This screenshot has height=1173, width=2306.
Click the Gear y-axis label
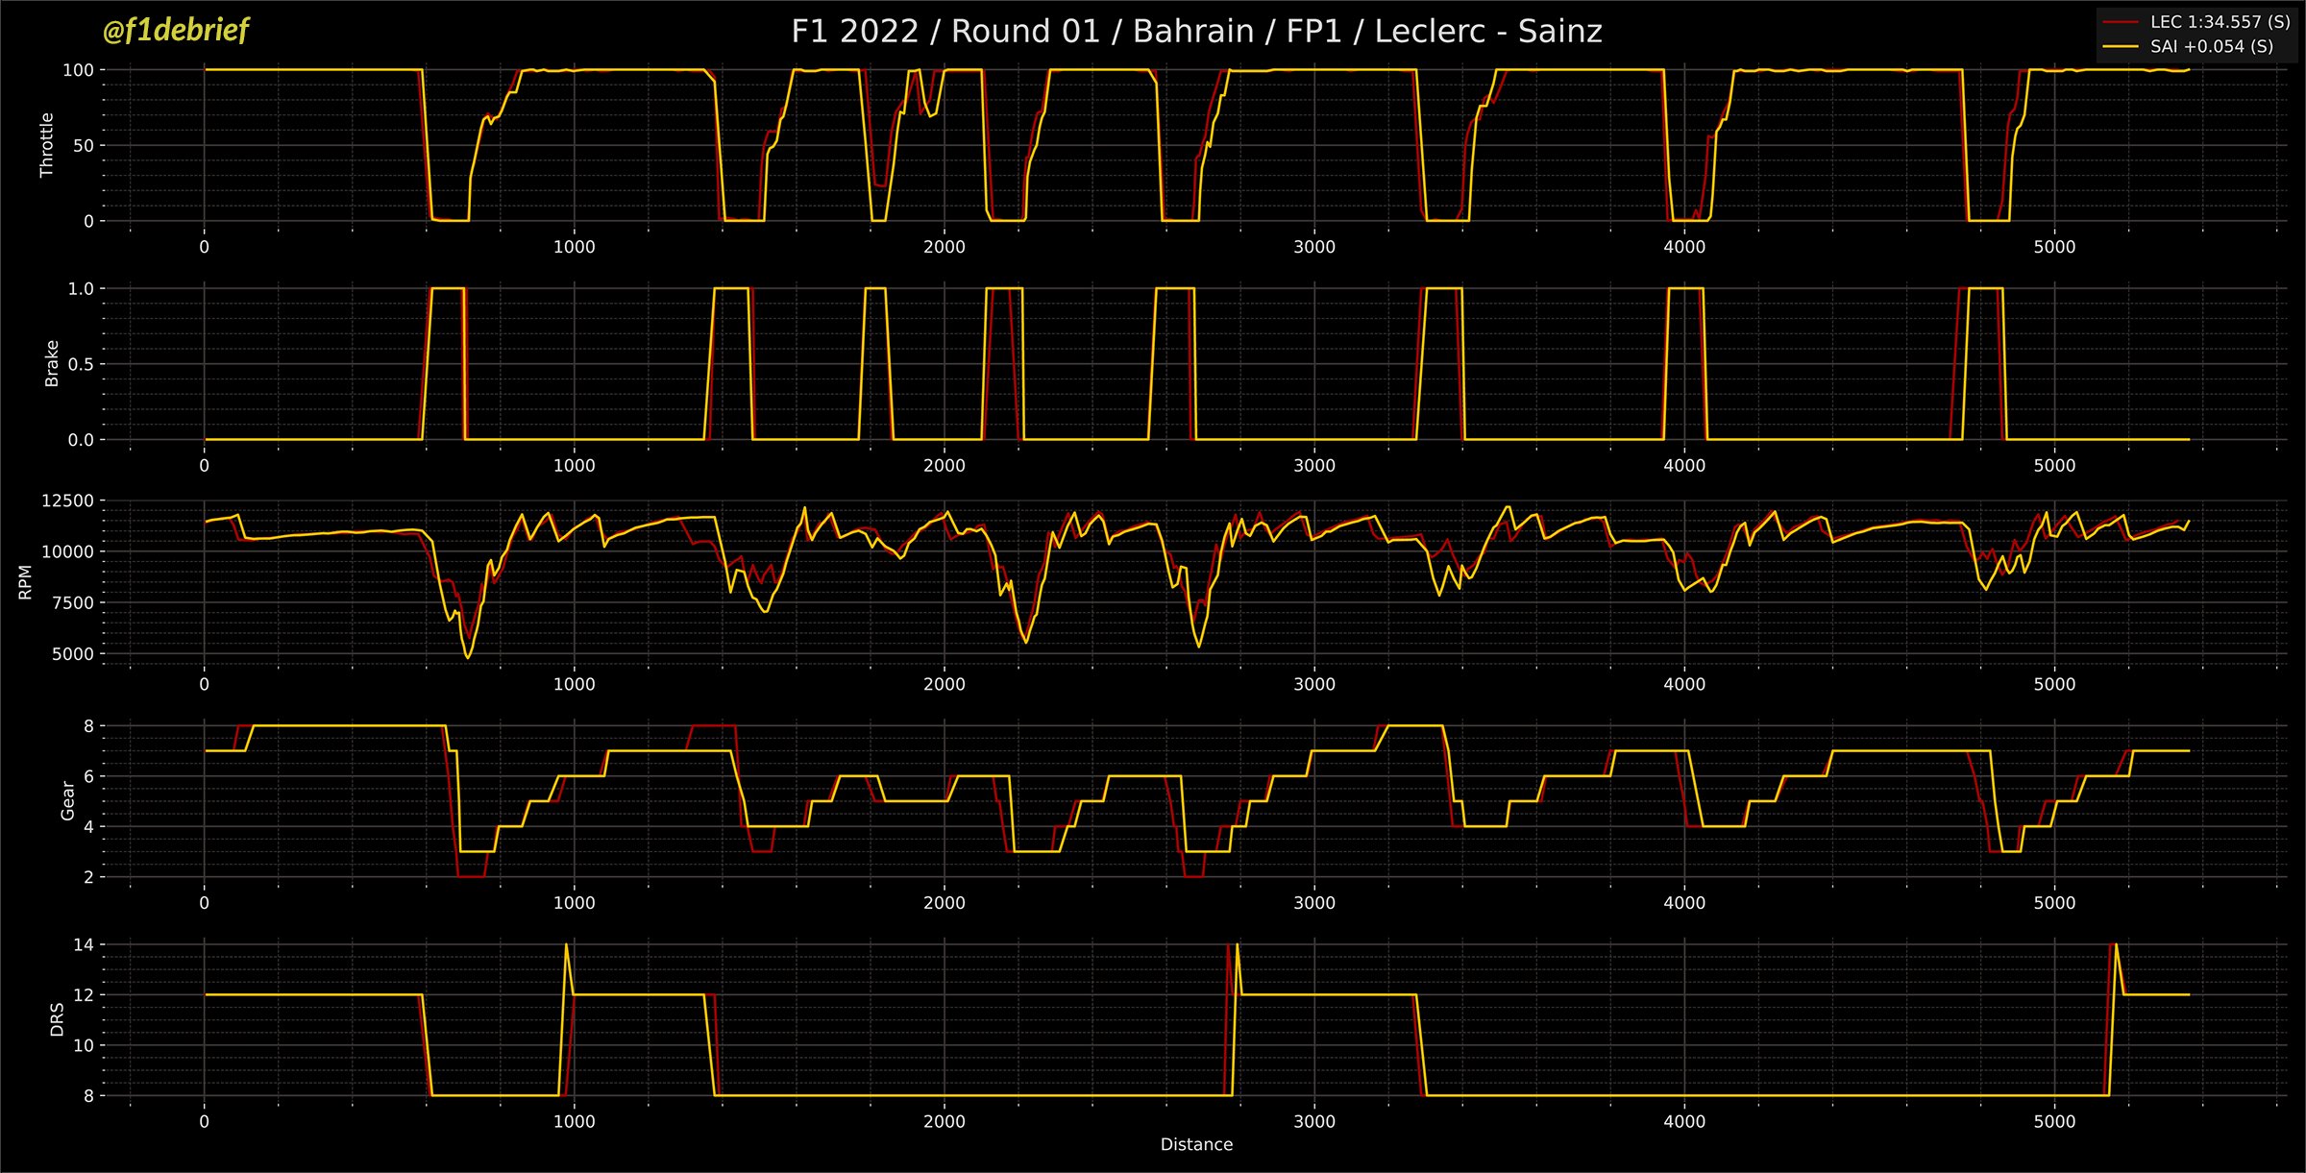coord(67,800)
